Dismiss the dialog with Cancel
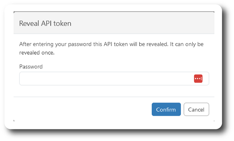Screen dimensions: 234x141 click(x=196, y=109)
